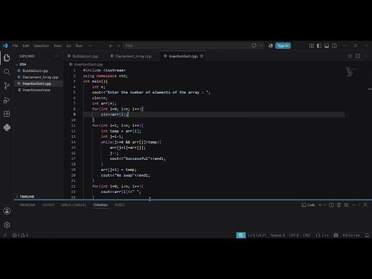Open the menu bar overflow ellipsis
The image size is (372, 279).
click(x=90, y=45)
